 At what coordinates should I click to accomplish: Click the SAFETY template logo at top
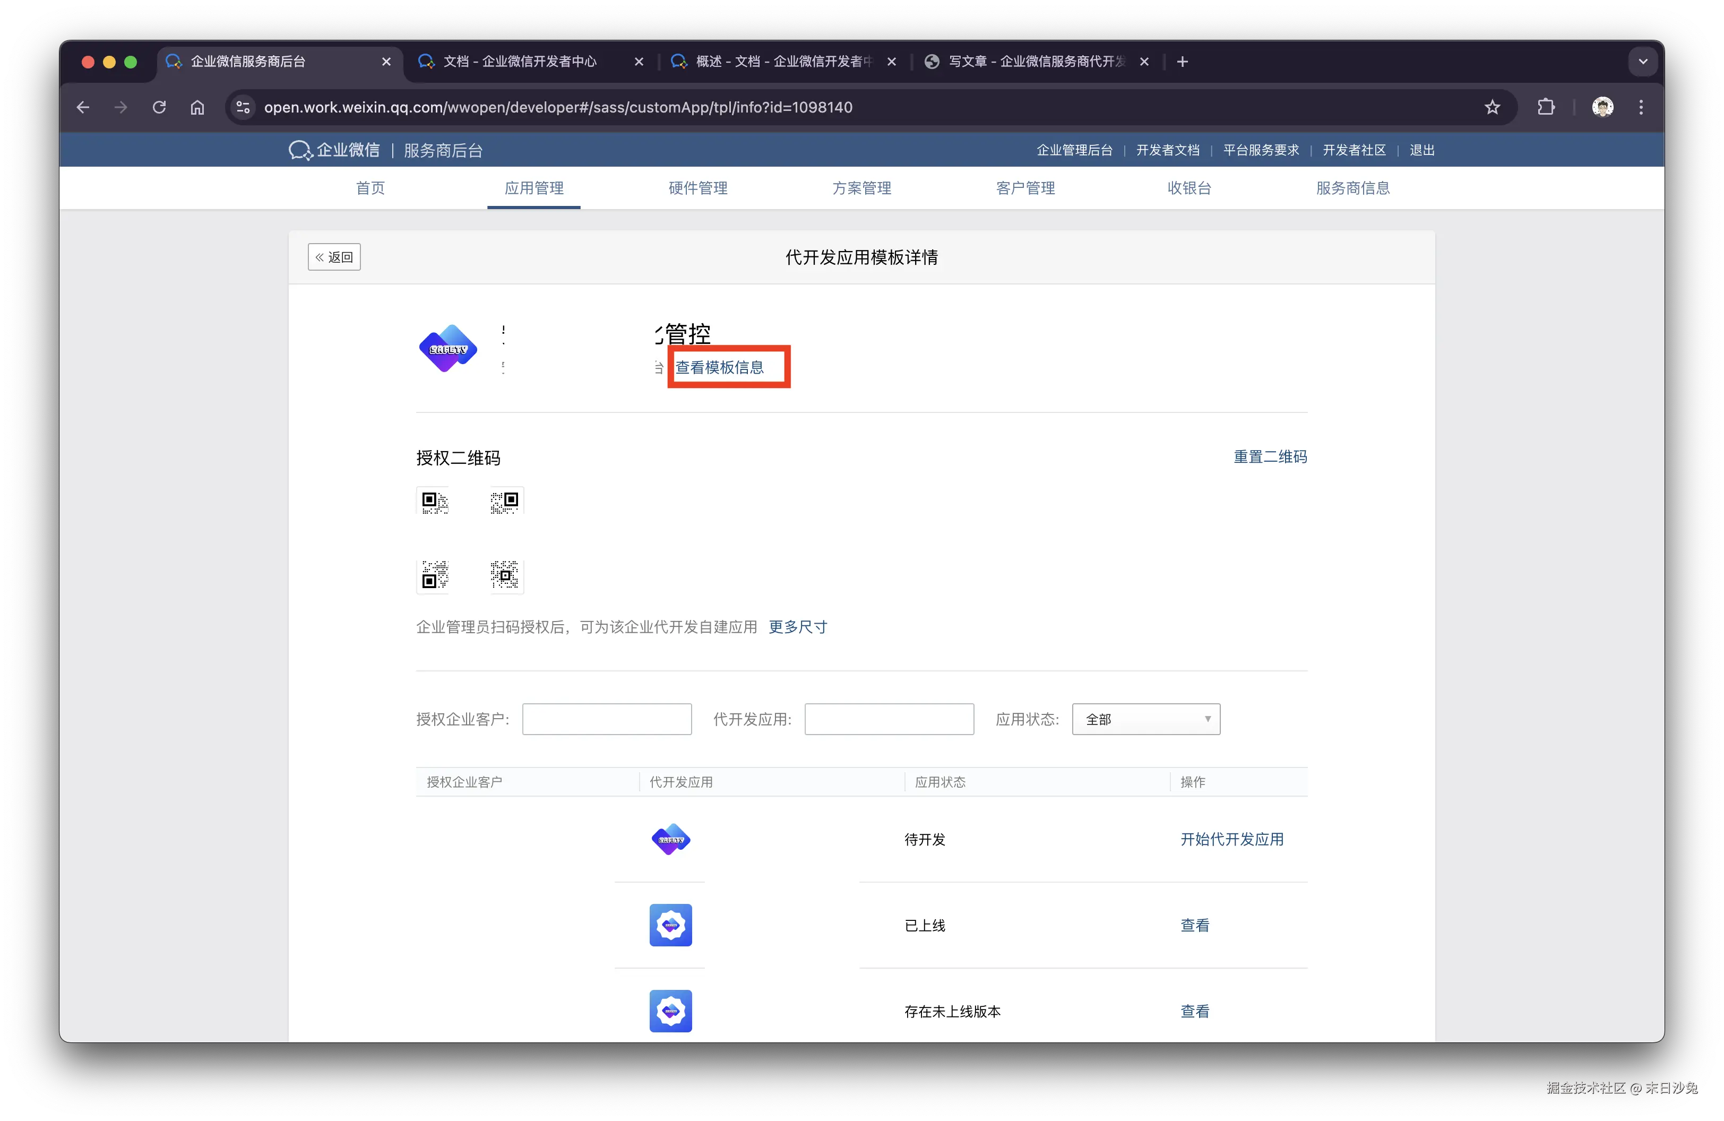[x=447, y=348]
